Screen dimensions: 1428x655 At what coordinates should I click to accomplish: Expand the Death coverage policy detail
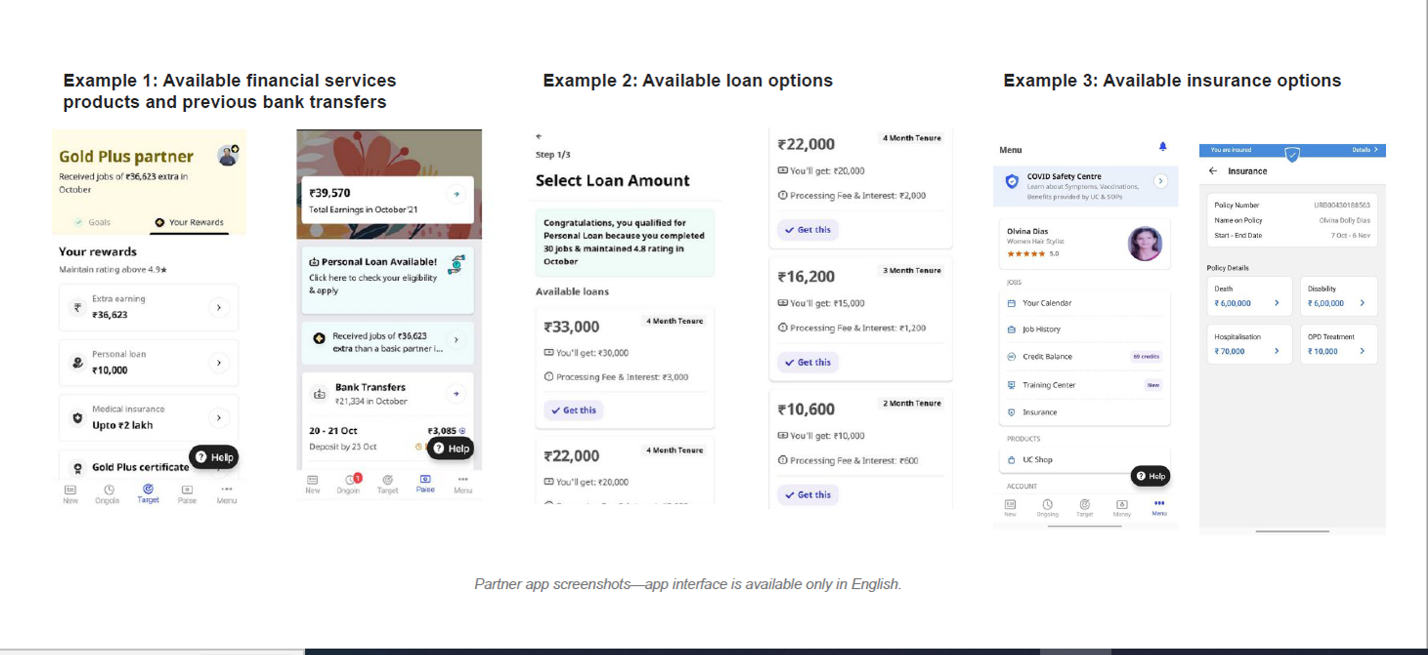pyautogui.click(x=1277, y=303)
